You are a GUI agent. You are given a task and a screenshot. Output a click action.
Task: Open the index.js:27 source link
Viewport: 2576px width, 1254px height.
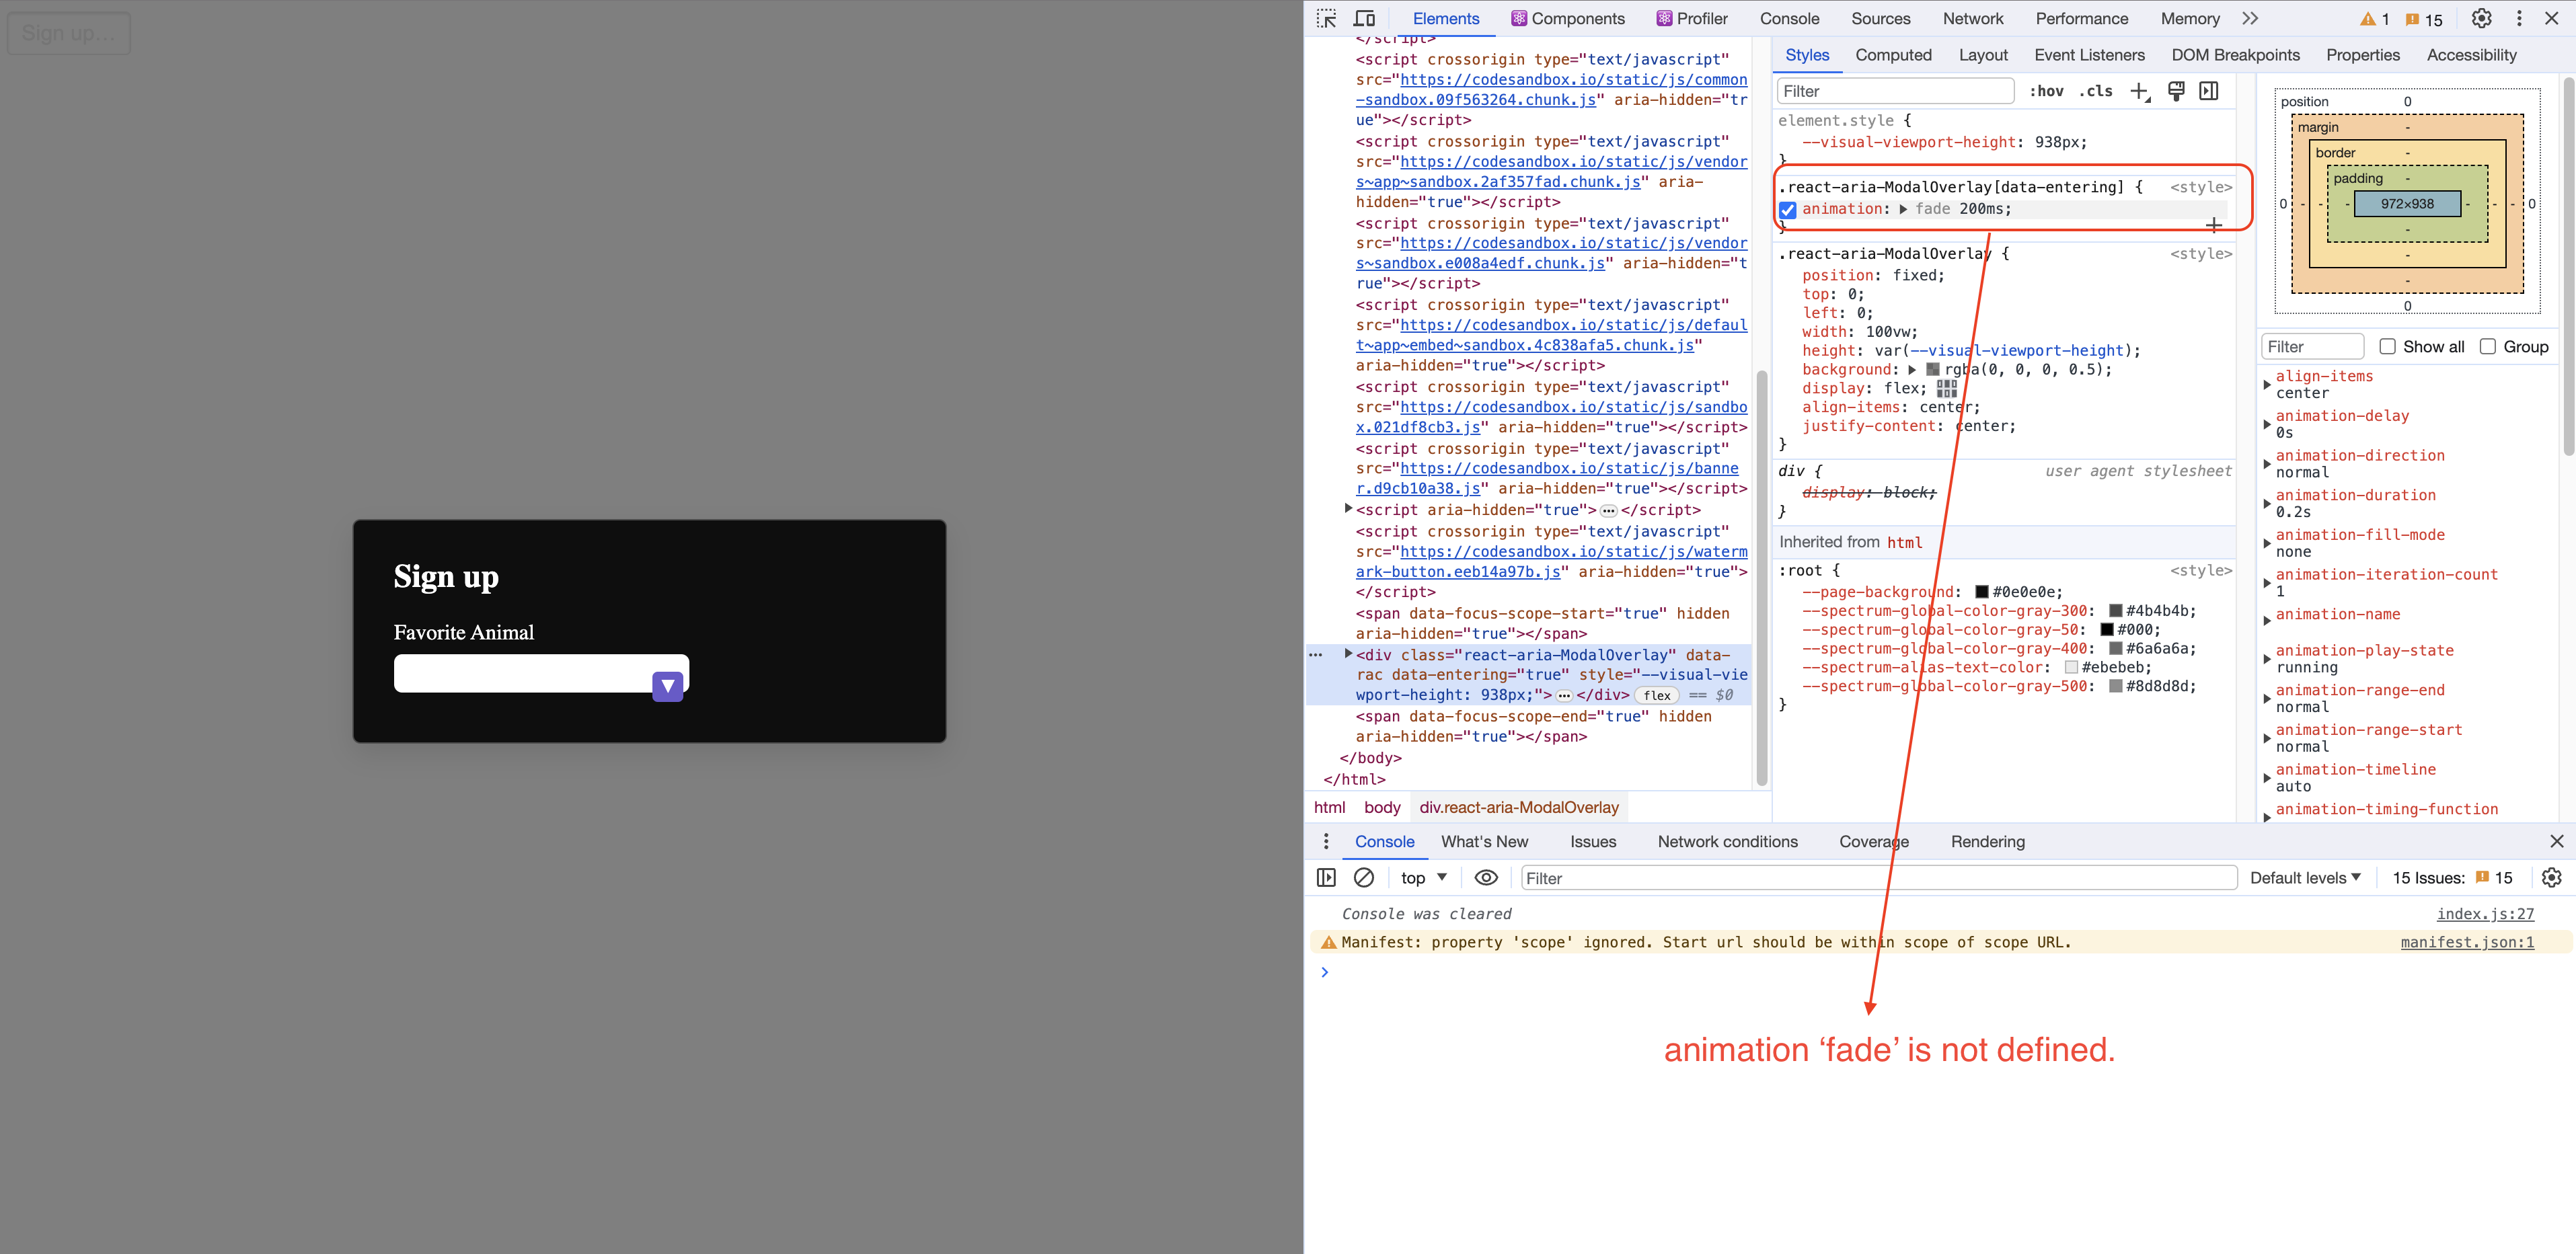[2485, 913]
